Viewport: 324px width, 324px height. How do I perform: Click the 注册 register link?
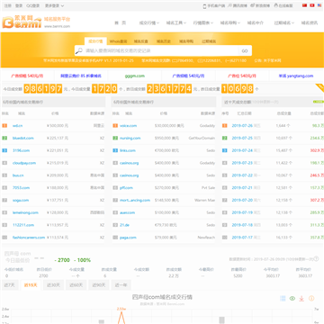point(8,5)
